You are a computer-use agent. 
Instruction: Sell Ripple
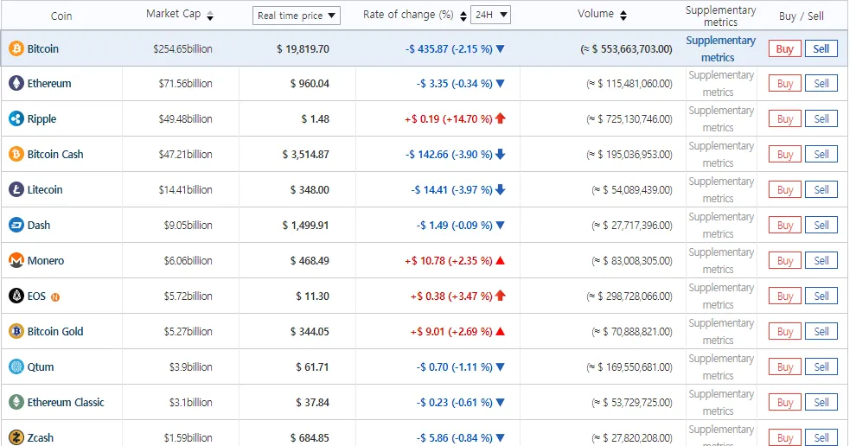pyautogui.click(x=821, y=119)
